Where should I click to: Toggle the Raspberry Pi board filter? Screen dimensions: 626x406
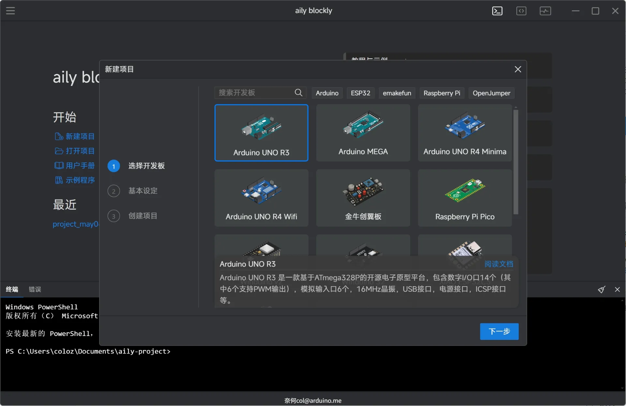click(442, 93)
